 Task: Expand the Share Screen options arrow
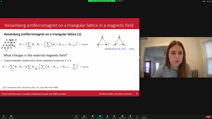pos(103,116)
